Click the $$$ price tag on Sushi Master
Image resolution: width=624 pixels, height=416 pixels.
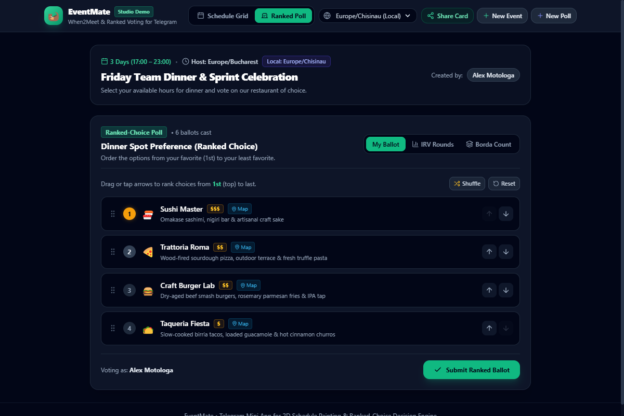(215, 209)
